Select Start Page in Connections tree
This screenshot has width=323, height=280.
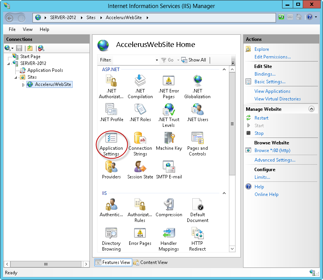point(30,57)
